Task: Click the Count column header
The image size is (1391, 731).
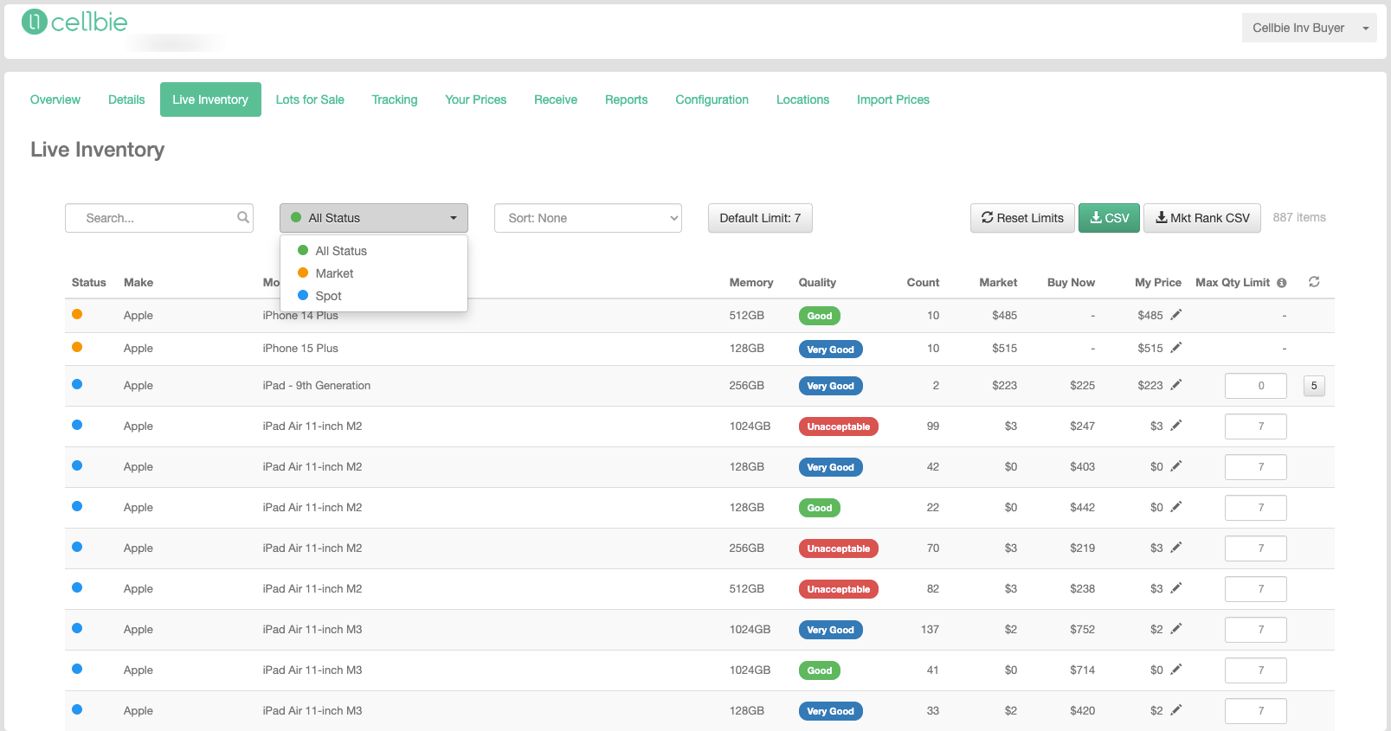Action: [x=923, y=283]
